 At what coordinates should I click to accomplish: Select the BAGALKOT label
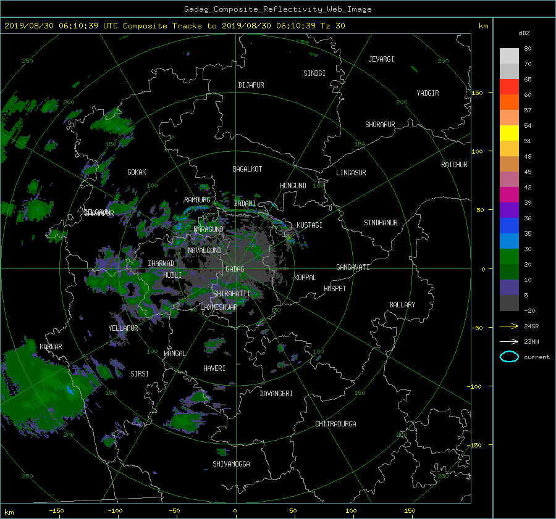pyautogui.click(x=247, y=169)
